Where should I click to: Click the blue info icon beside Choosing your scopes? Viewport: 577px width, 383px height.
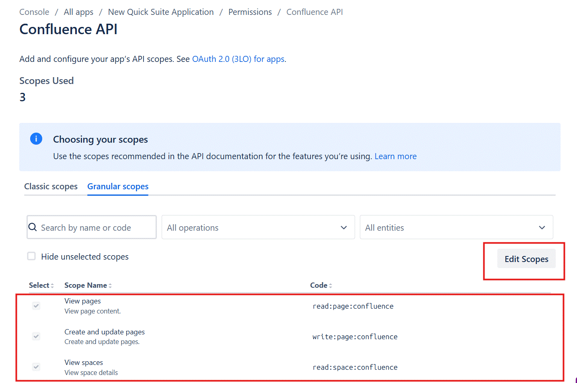(36, 139)
